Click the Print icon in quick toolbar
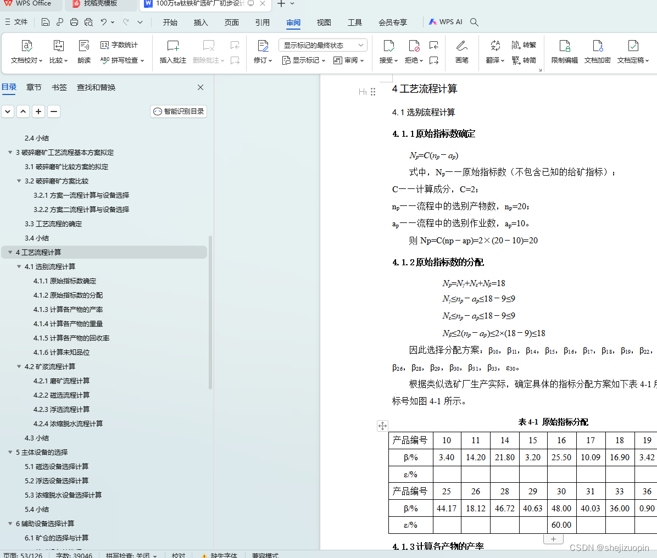The image size is (657, 558). coord(74,22)
